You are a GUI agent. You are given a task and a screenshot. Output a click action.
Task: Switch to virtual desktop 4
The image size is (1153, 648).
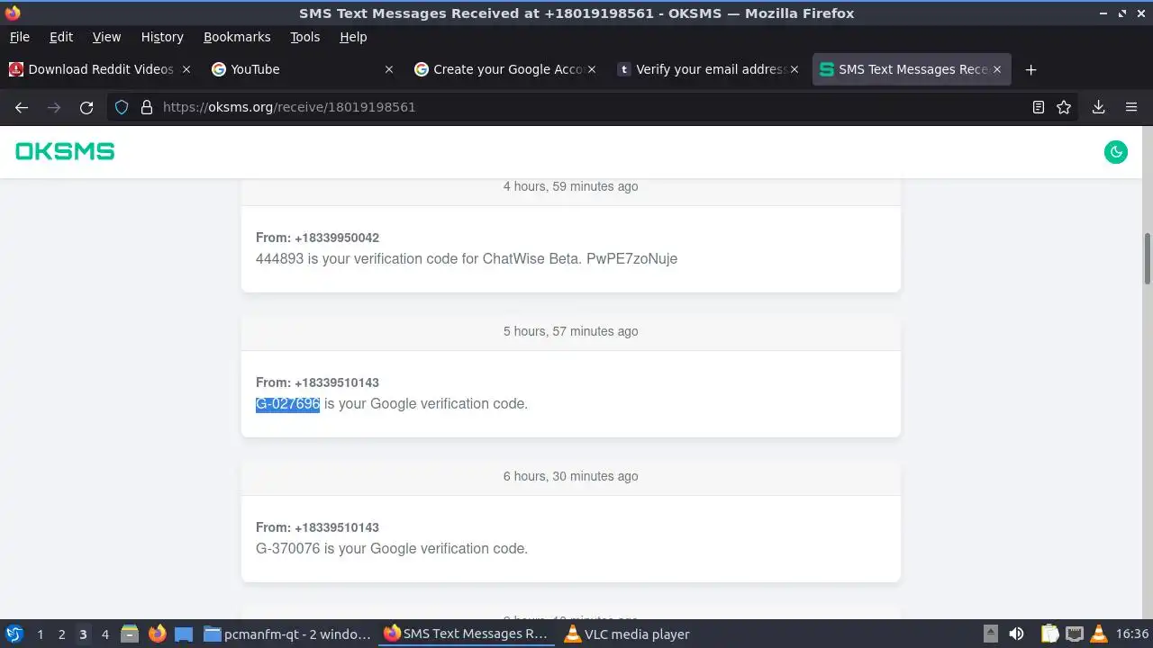coord(104,634)
